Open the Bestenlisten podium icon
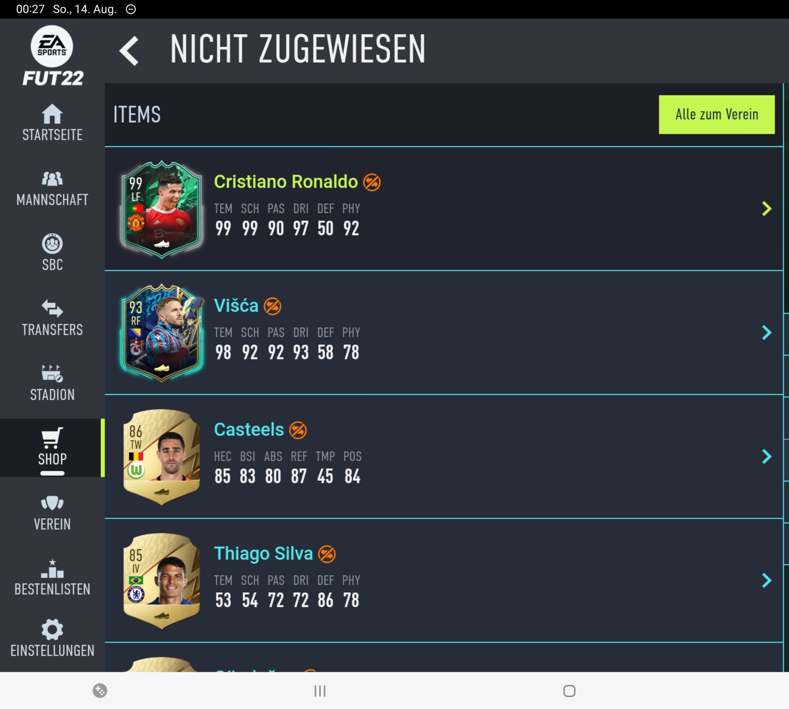This screenshot has height=709, width=789. click(52, 569)
